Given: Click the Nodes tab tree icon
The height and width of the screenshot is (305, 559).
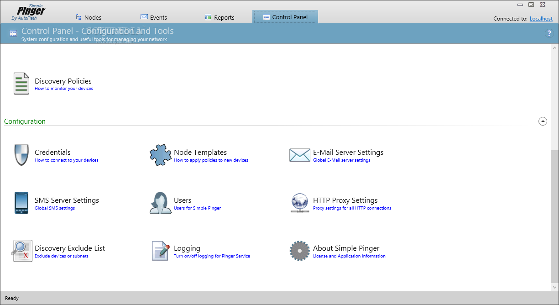Looking at the screenshot, I should 78,17.
